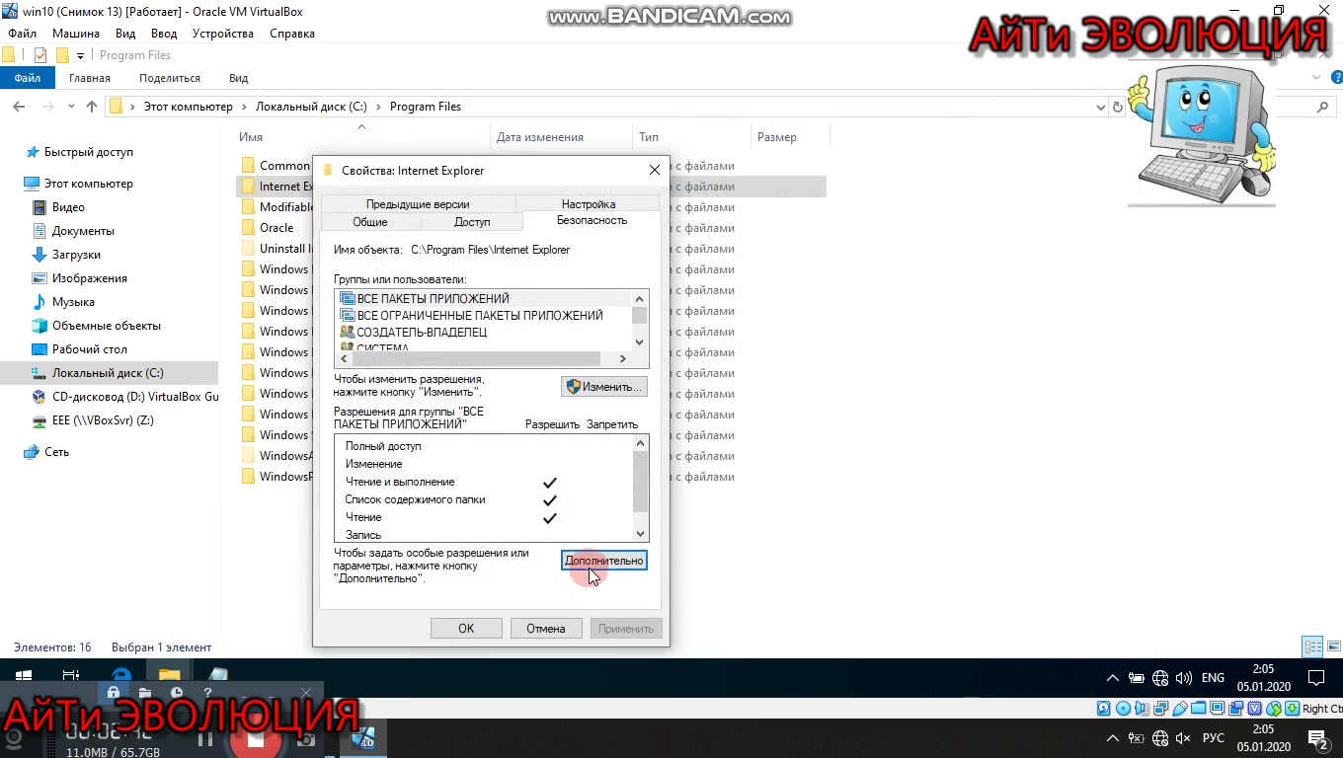Click the Дополнительно button
The image size is (1343, 758).
click(604, 561)
